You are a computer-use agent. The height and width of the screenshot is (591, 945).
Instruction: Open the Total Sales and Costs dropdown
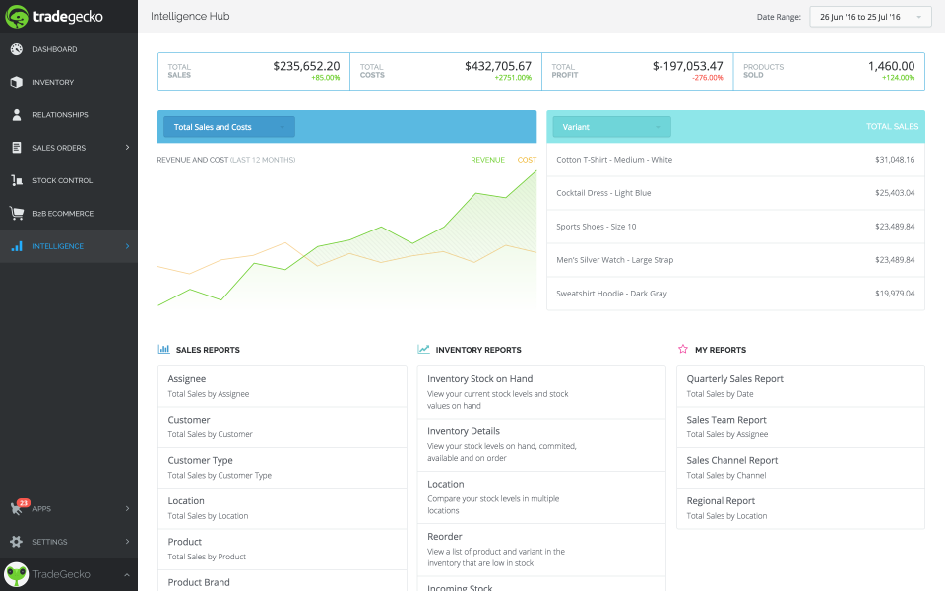point(228,126)
